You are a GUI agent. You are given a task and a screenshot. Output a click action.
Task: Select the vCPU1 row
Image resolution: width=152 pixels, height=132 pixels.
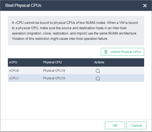(x=76, y=78)
